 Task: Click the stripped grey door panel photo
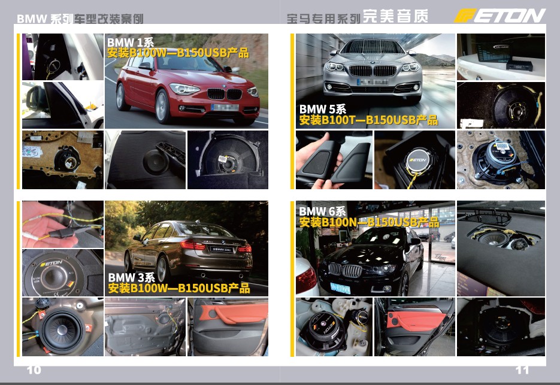[x=146, y=327]
